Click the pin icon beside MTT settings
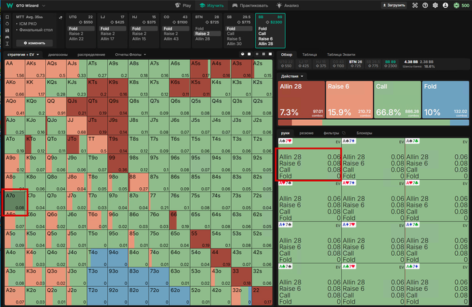This screenshot has width=472, height=307. pyautogui.click(x=61, y=18)
